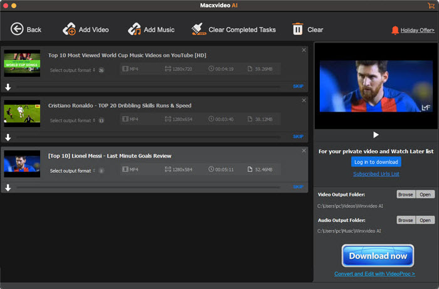Open output format selector for World Cup video
Screen dimensions: 439x289
73,70
